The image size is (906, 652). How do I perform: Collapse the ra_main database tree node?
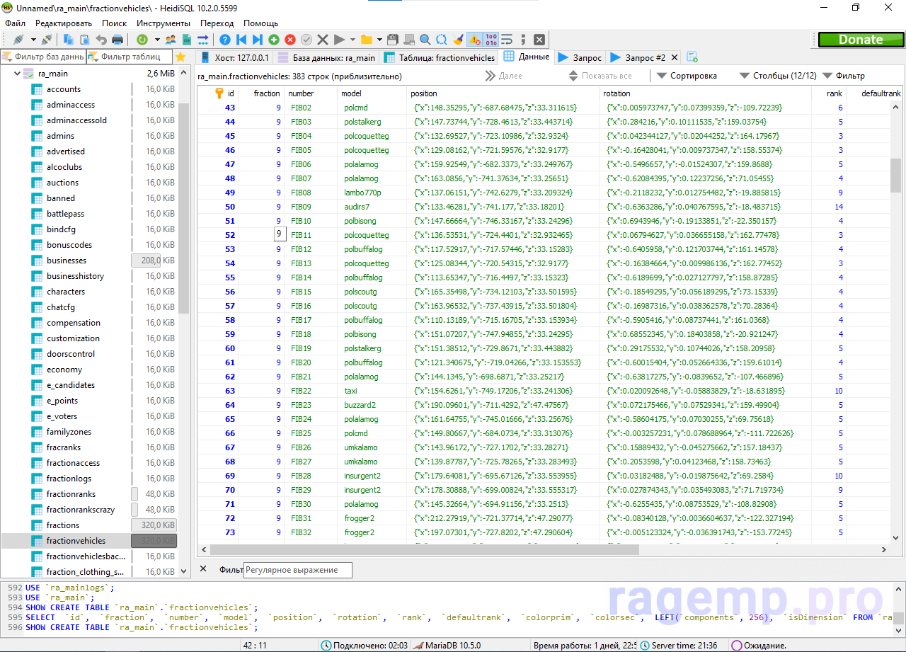tap(17, 74)
